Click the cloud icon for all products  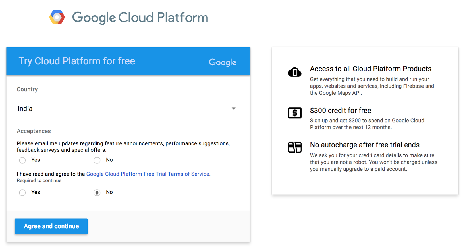point(294,72)
